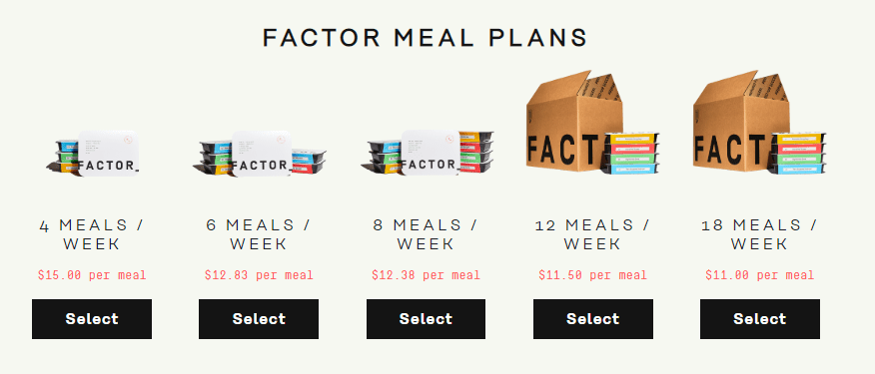
Task: Click the 8 meals product image
Action: pyautogui.click(x=427, y=153)
